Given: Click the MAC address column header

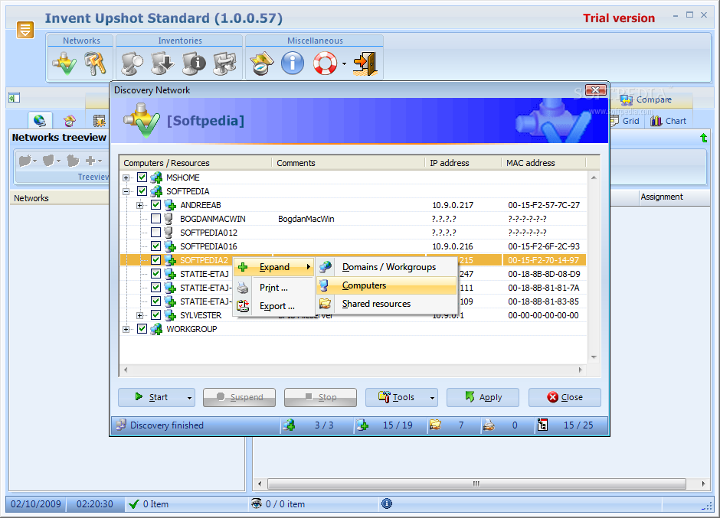Looking at the screenshot, I should 544,163.
